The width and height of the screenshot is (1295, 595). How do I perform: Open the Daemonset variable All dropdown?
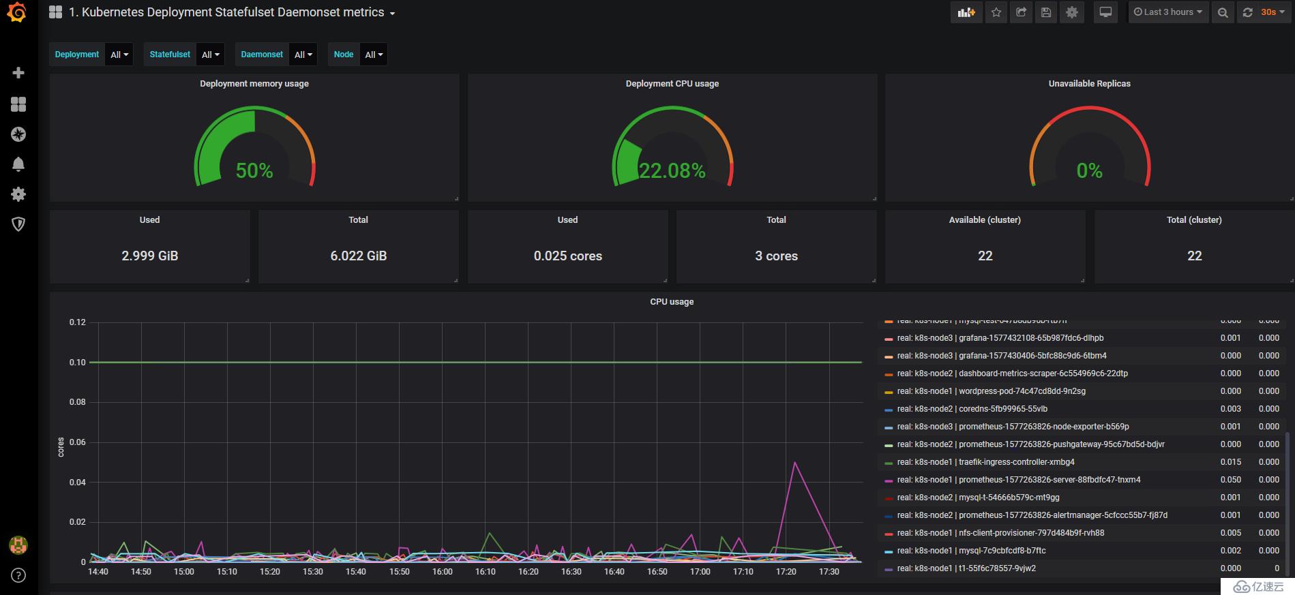point(303,55)
